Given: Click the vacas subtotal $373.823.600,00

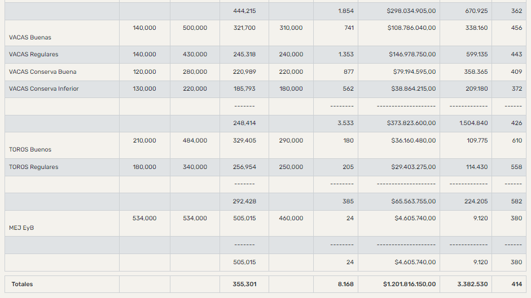Looking at the screenshot, I should (413, 123).
